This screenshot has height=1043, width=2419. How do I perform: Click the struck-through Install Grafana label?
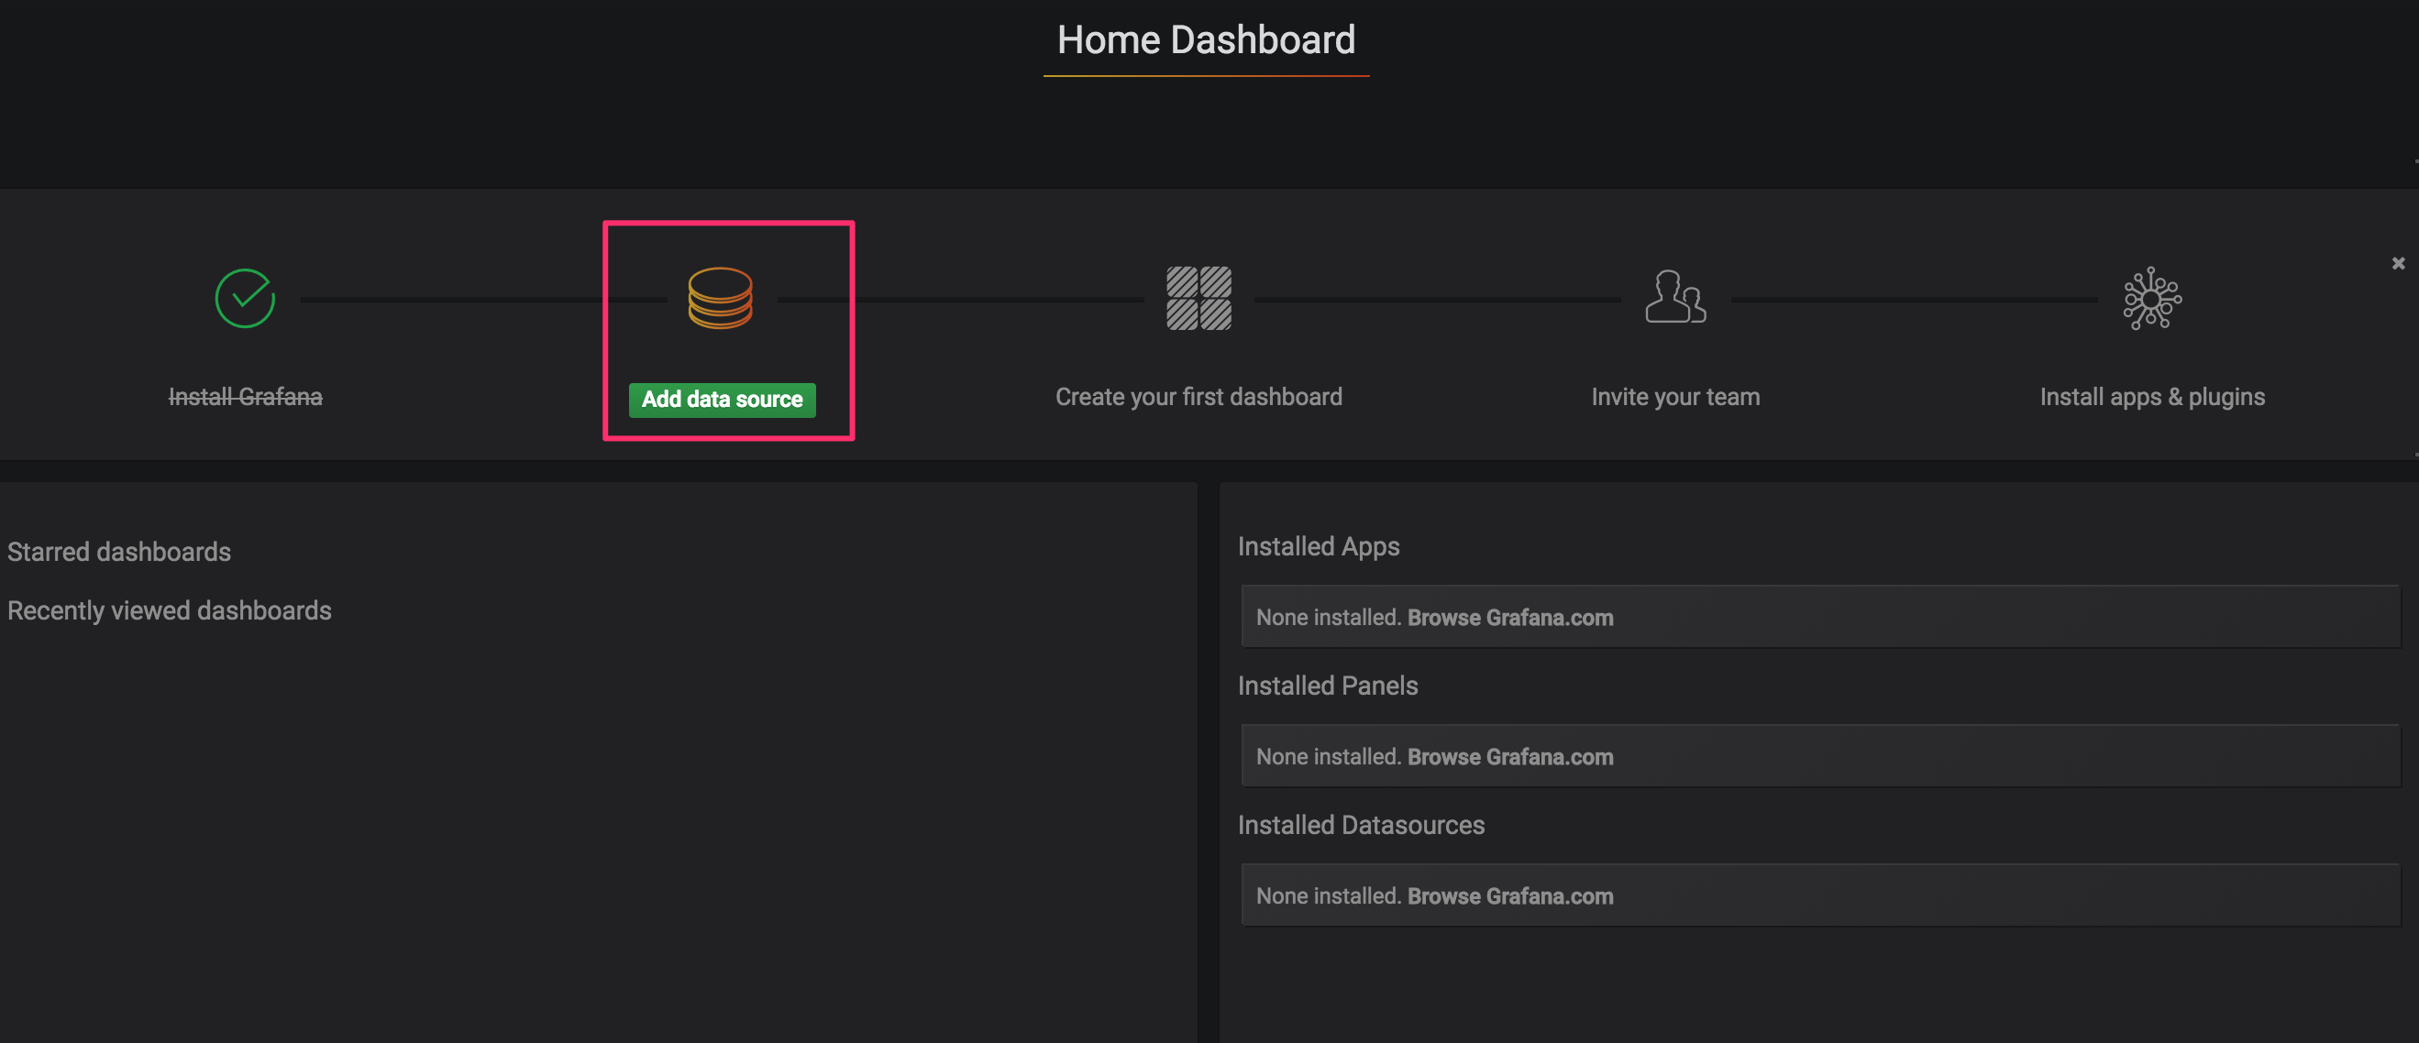point(245,397)
